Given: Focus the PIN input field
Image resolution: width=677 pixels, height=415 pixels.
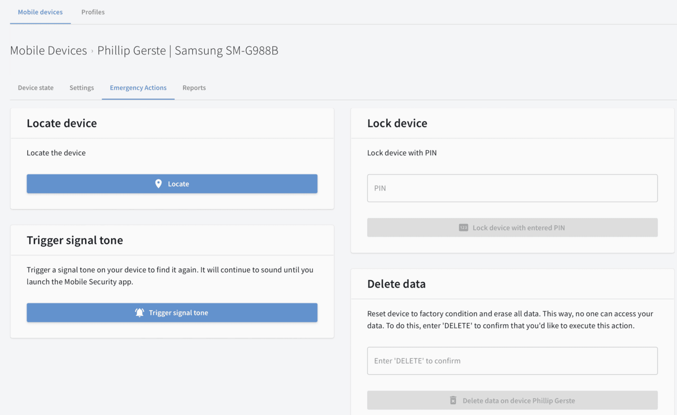Looking at the screenshot, I should (x=512, y=188).
